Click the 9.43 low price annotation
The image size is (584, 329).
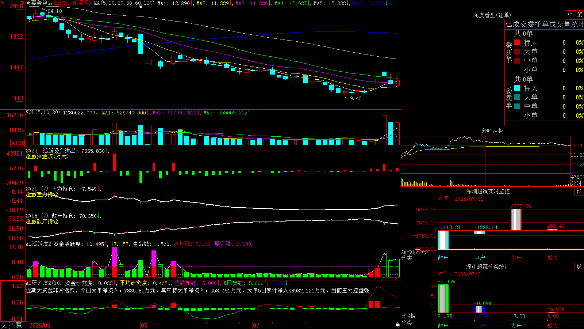[356, 98]
